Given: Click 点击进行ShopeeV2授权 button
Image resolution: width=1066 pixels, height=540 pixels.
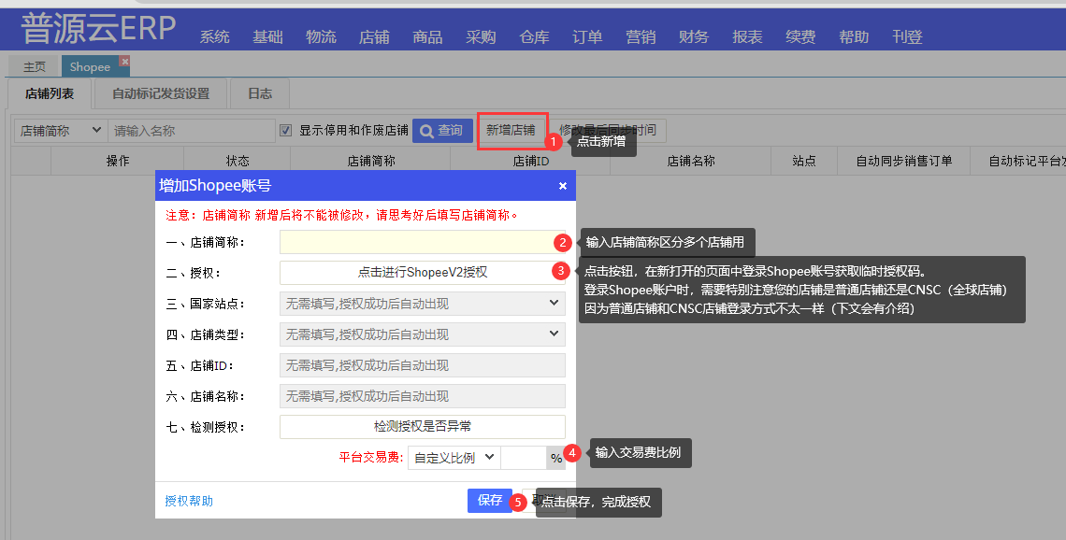Looking at the screenshot, I should coord(422,273).
